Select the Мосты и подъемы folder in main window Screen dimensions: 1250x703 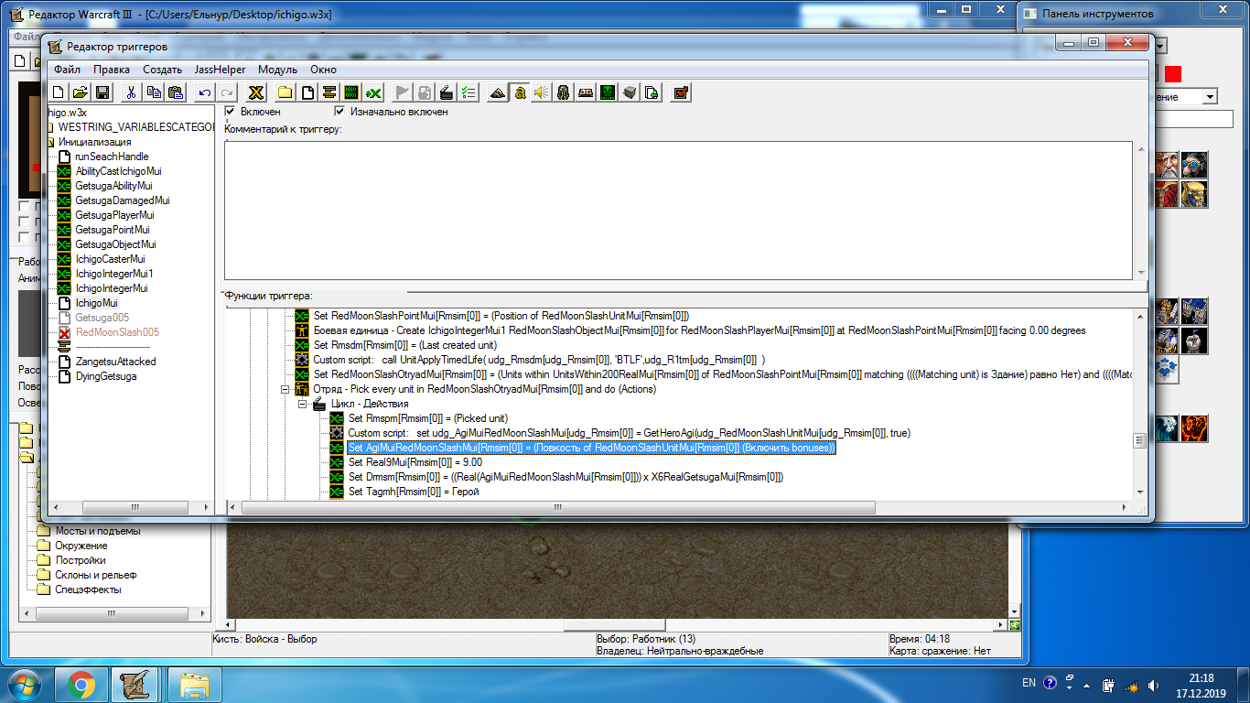click(98, 531)
